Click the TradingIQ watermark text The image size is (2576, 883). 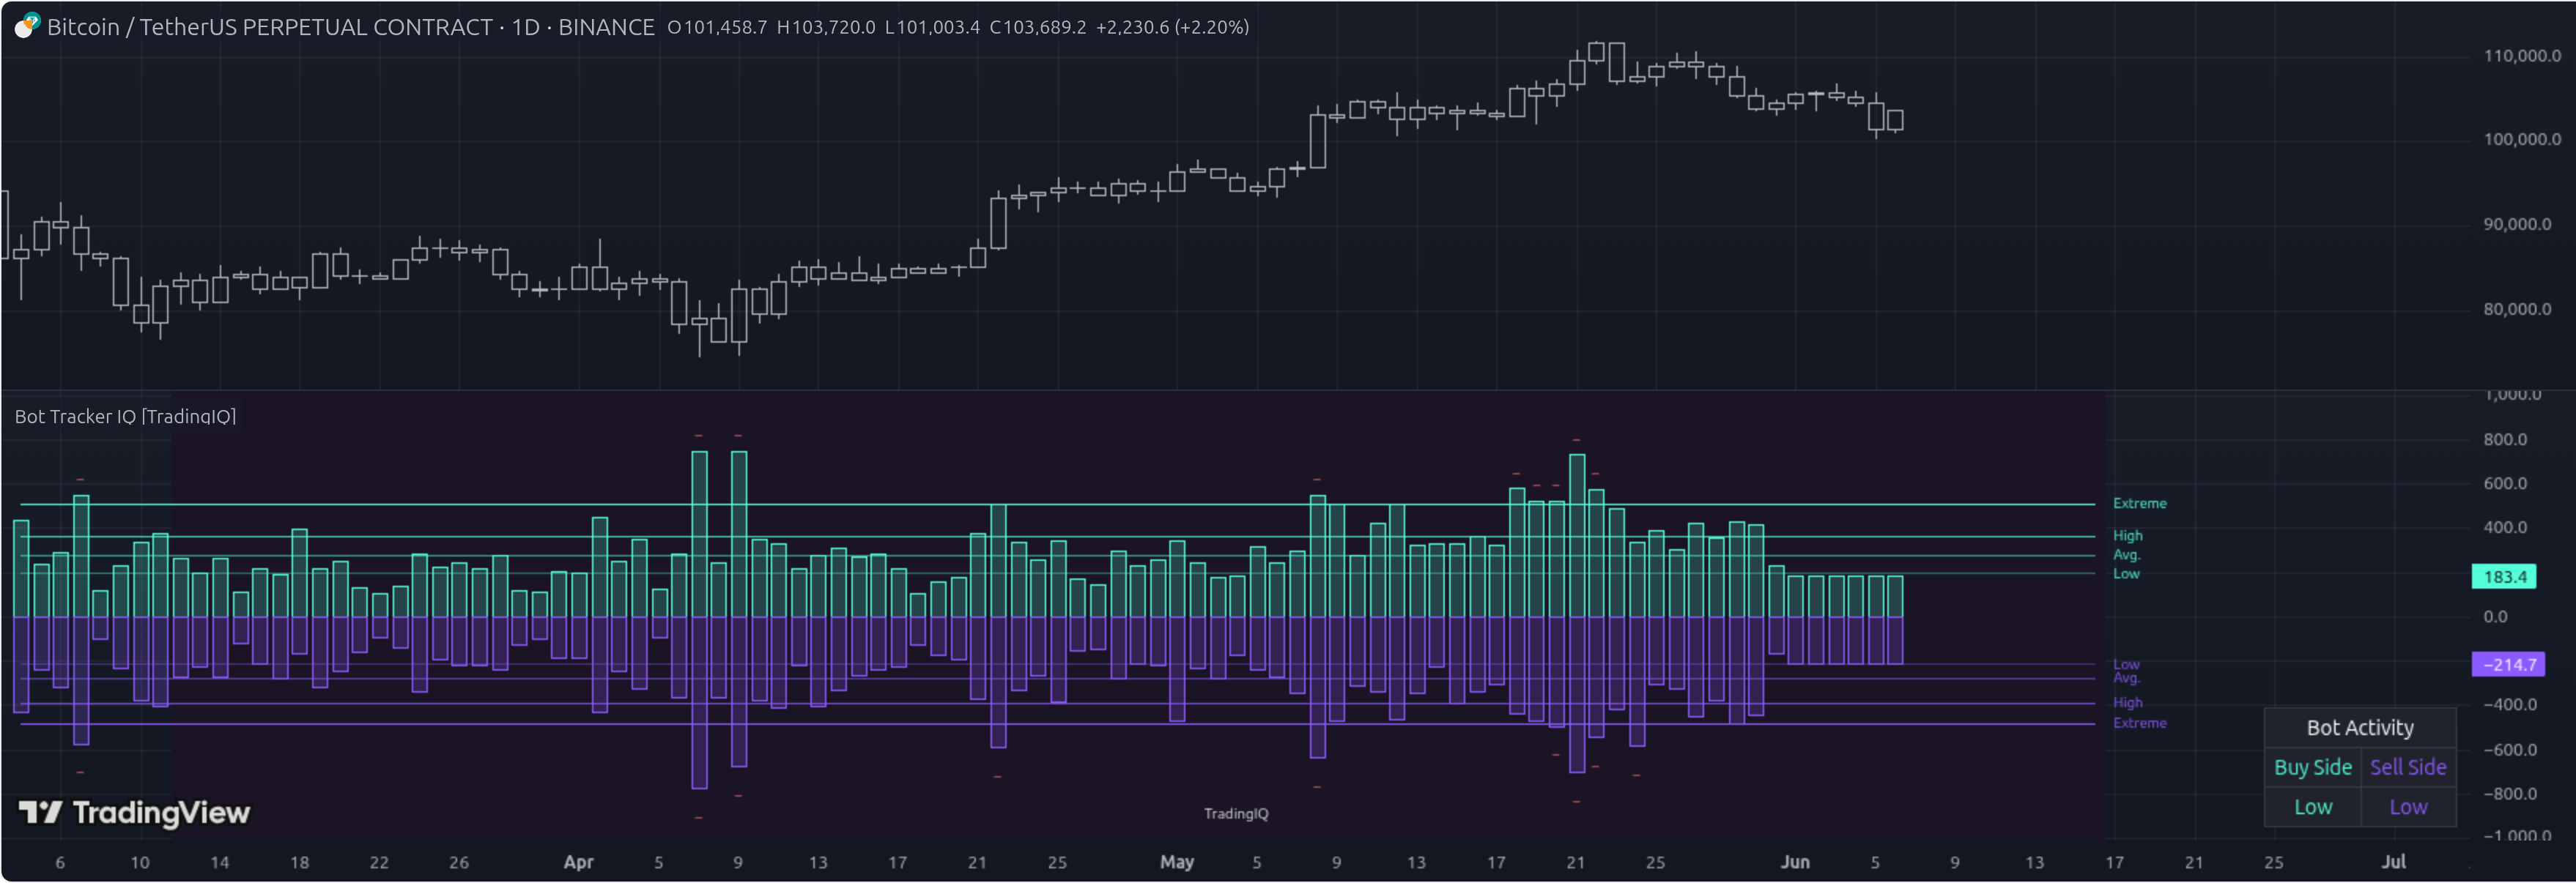(x=1235, y=813)
